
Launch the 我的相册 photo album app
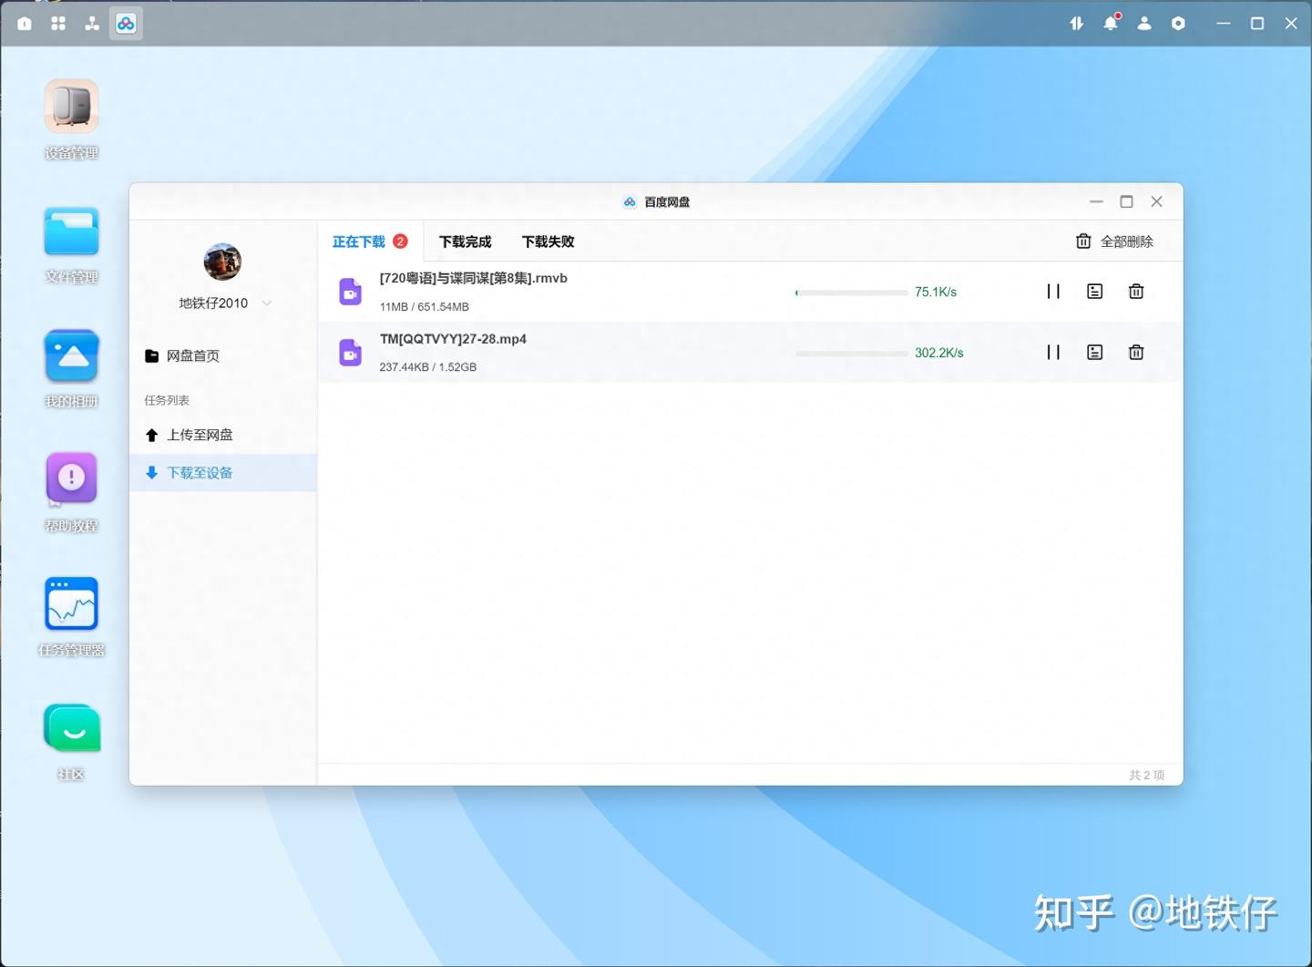point(71,356)
